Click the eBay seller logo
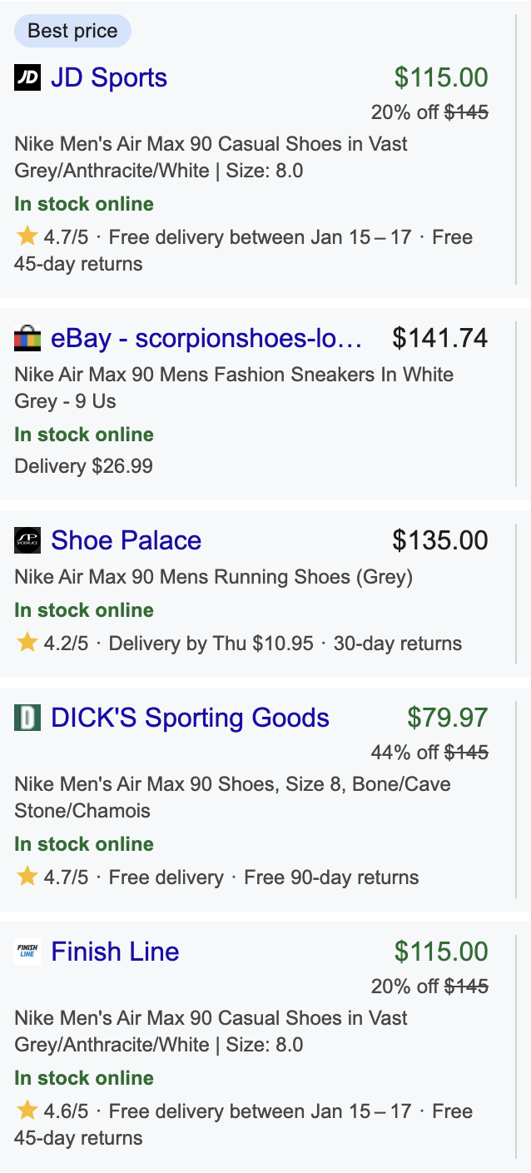The width and height of the screenshot is (531, 1173). 26,339
